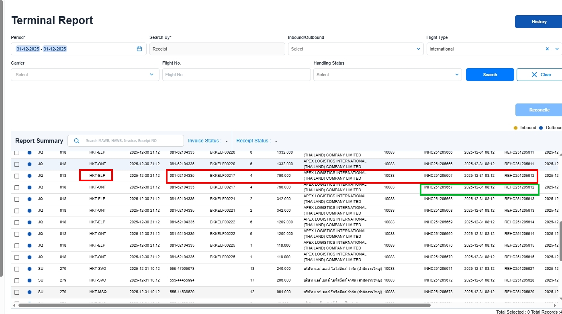Image resolution: width=562 pixels, height=314 pixels.
Task: Open the Period calendar date picker icon
Action: point(139,49)
